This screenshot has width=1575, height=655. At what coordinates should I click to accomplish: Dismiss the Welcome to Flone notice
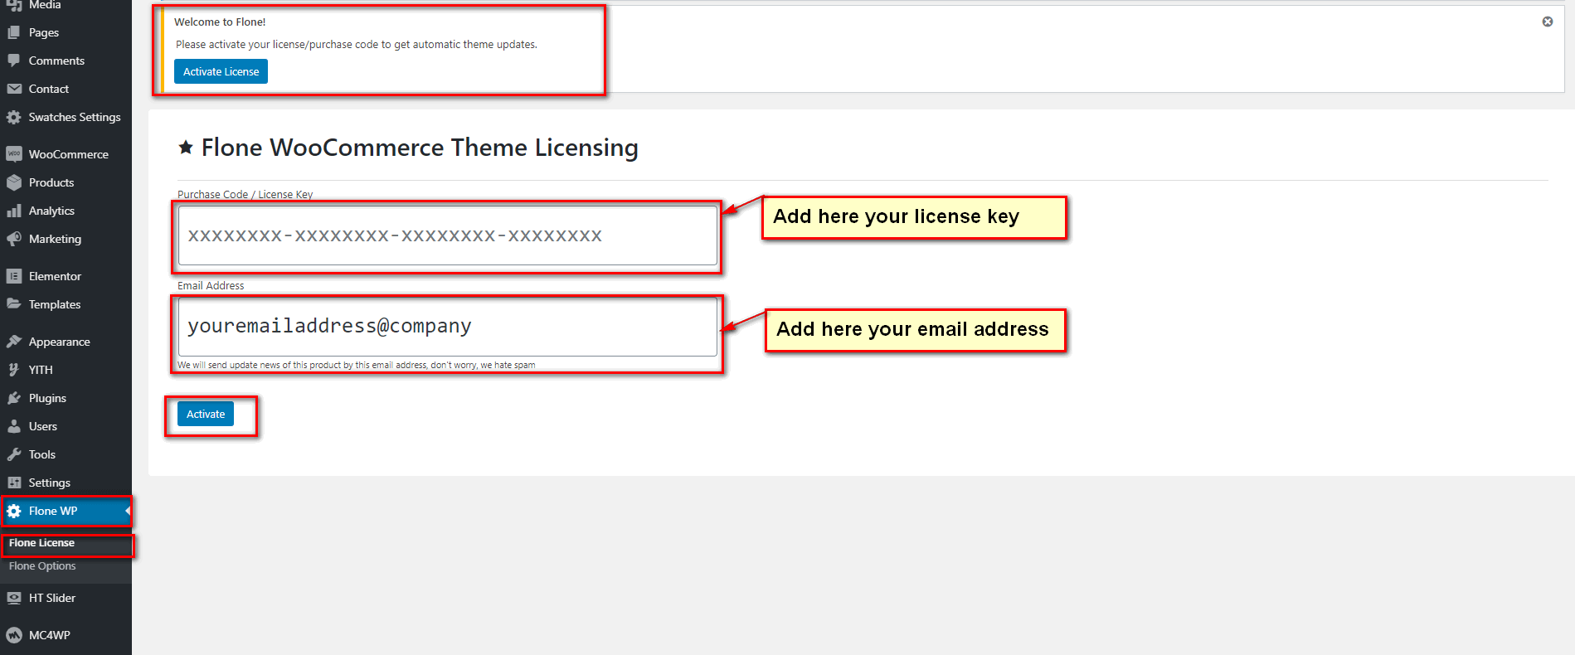tap(1547, 22)
